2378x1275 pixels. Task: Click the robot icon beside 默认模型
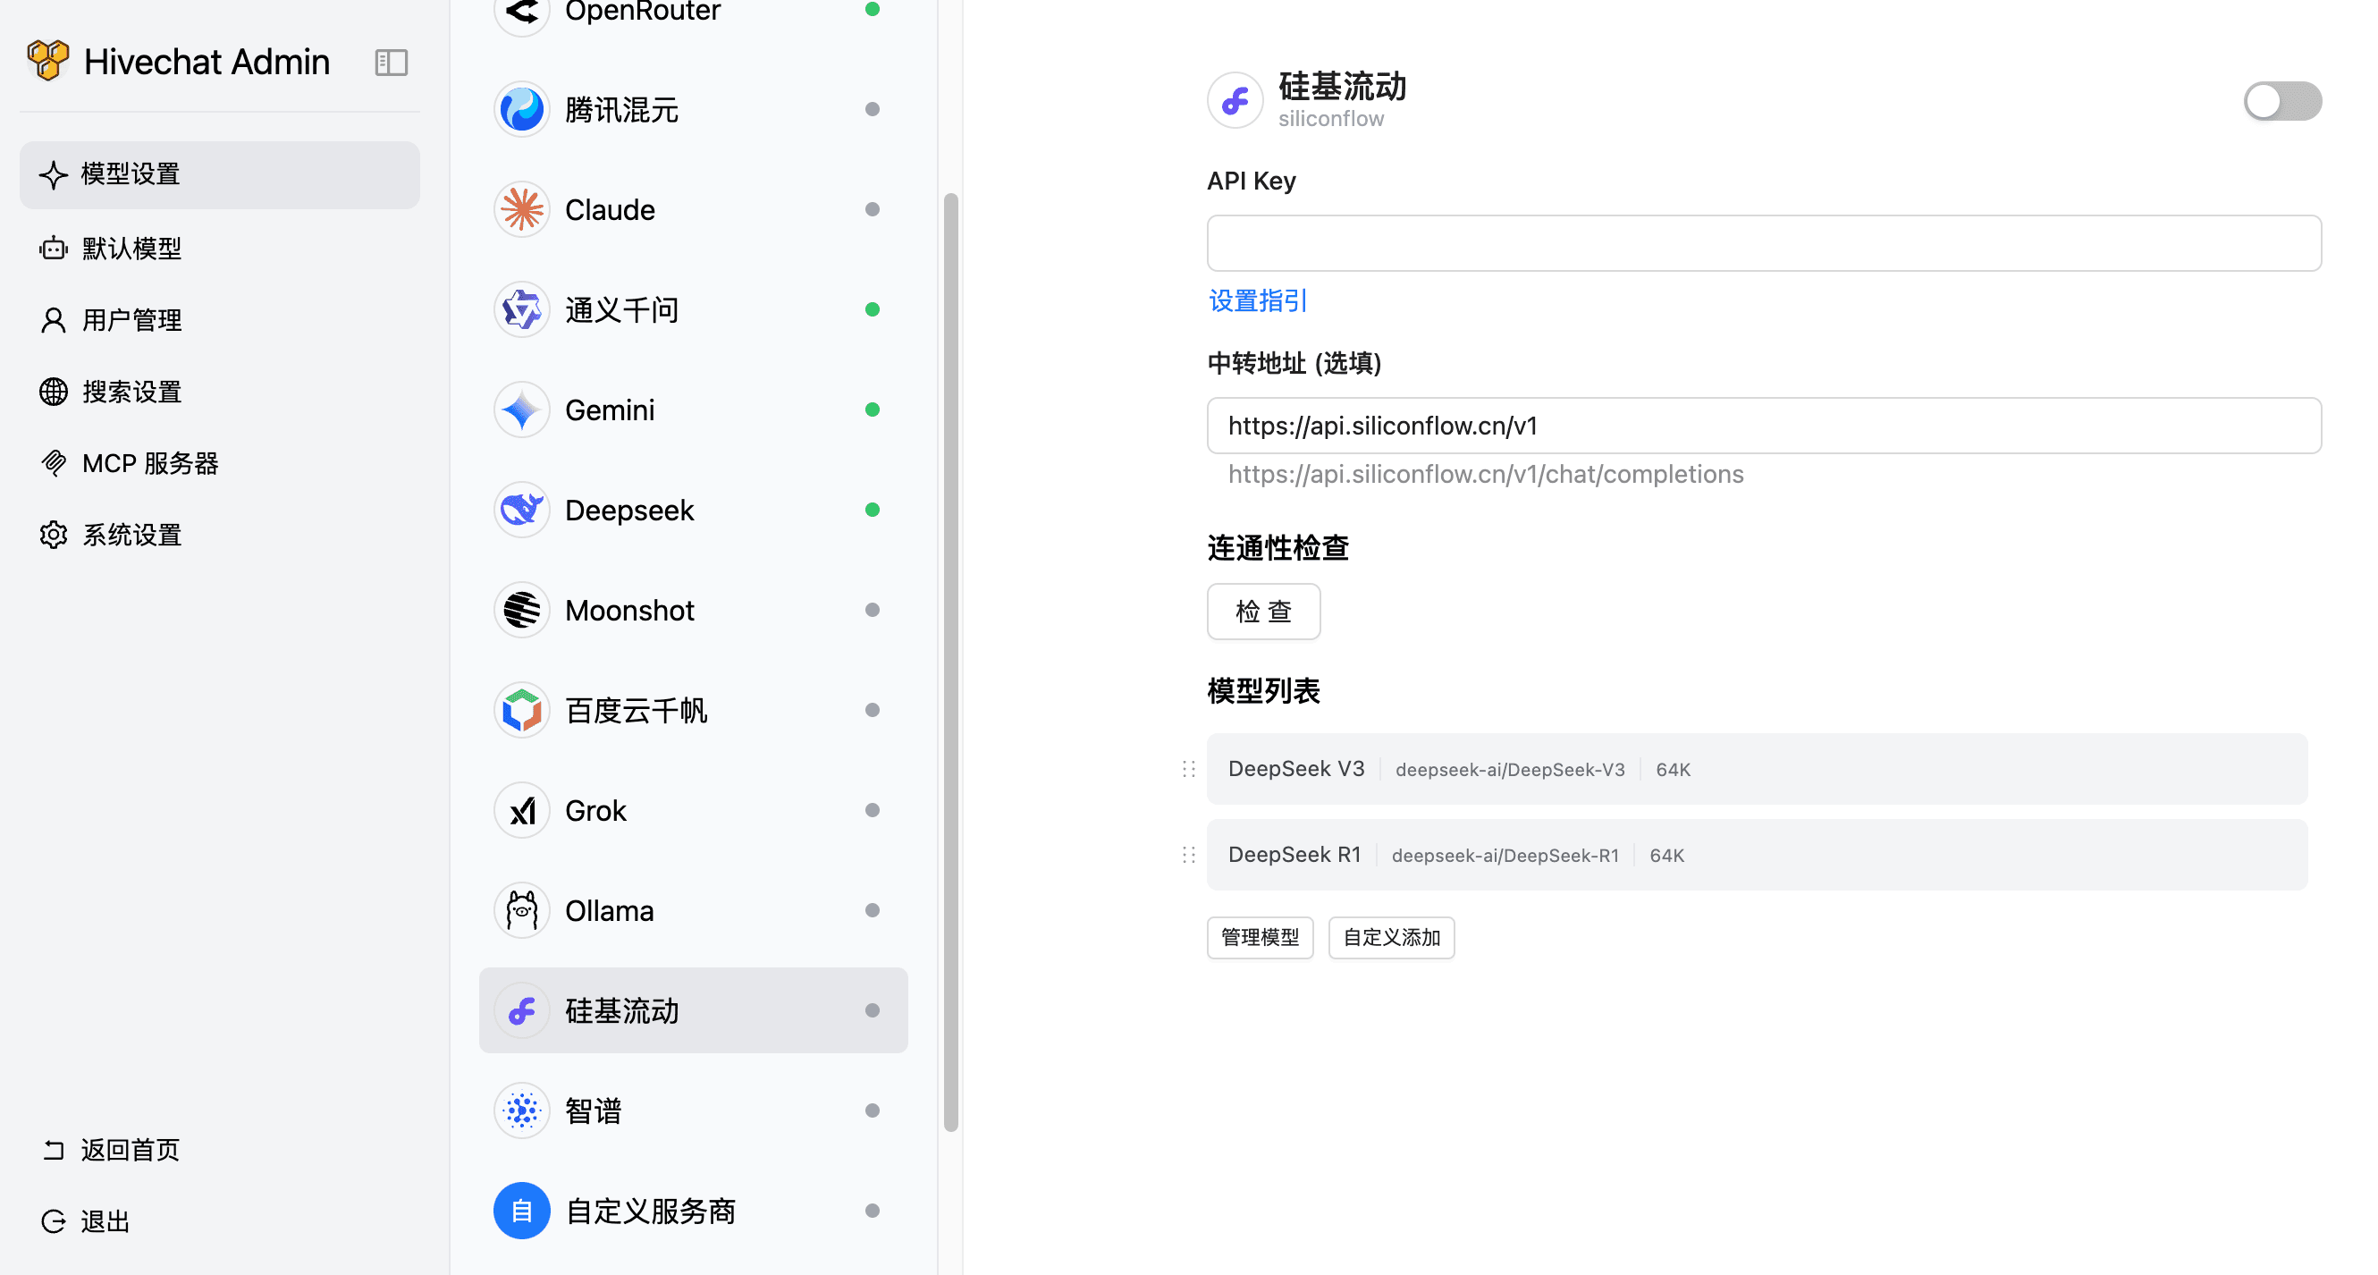coord(54,249)
